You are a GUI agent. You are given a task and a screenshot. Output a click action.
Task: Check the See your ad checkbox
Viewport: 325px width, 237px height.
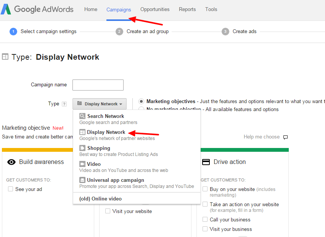click(10, 189)
